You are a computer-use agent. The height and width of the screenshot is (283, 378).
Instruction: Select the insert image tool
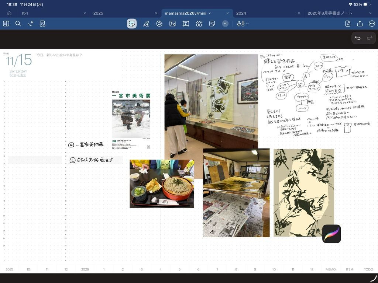pos(172,24)
